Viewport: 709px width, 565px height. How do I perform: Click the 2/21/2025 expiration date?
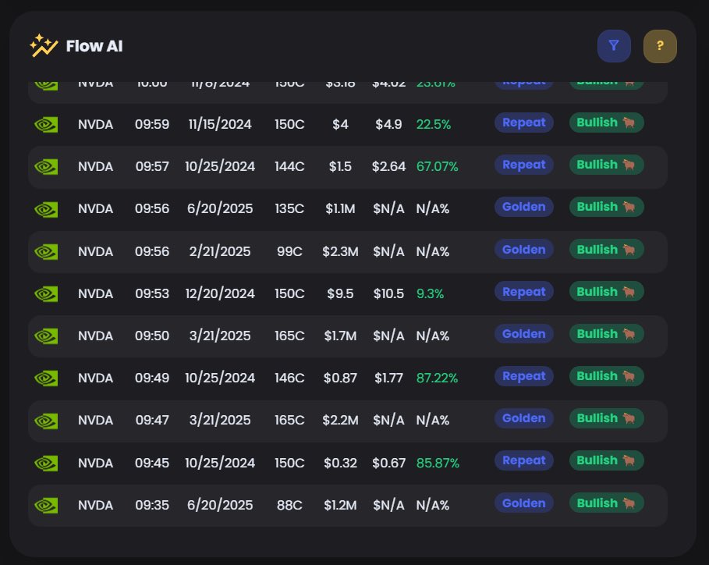(220, 251)
